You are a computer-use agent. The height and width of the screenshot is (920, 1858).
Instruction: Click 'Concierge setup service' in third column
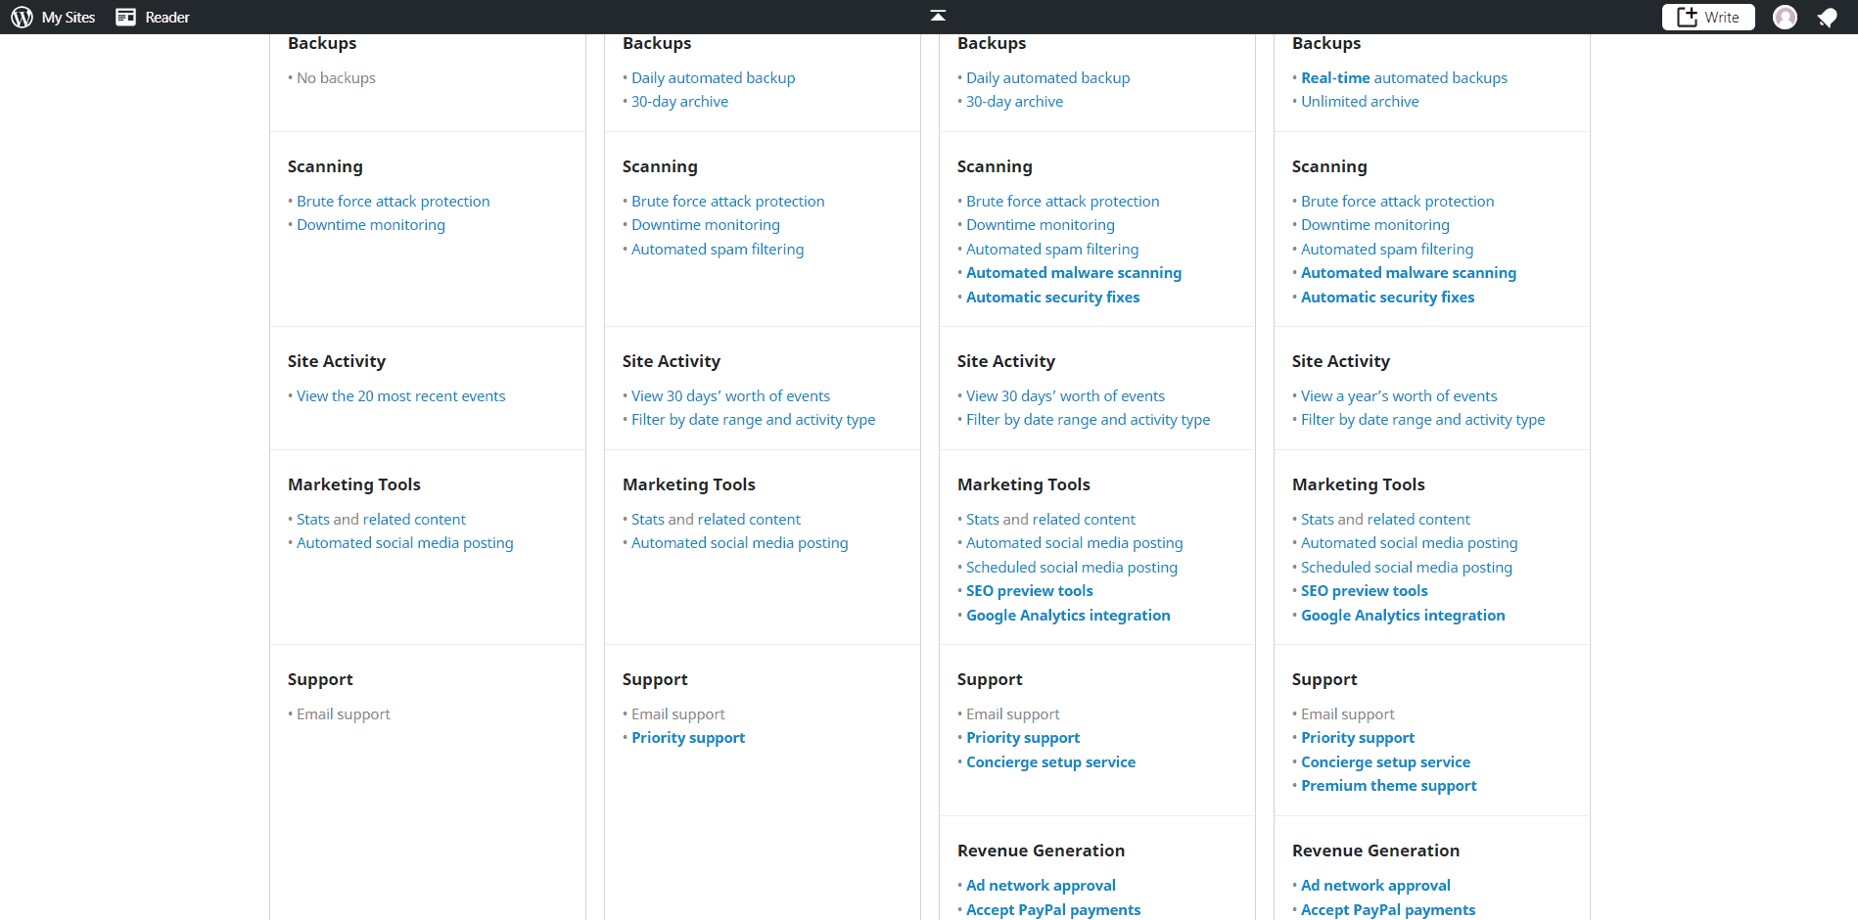click(x=1051, y=762)
